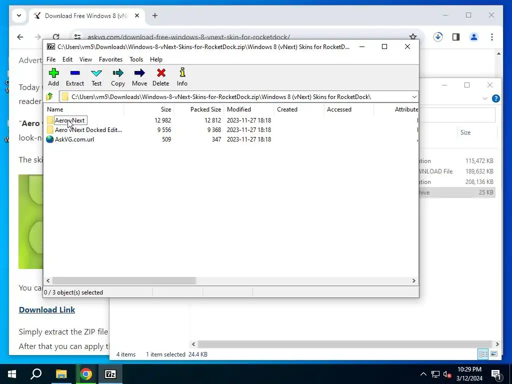Image resolution: width=512 pixels, height=384 pixels.
Task: View site information icon in address bar
Action: click(x=77, y=37)
